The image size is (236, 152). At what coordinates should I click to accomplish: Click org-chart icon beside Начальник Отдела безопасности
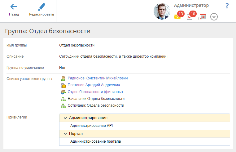point(63,99)
